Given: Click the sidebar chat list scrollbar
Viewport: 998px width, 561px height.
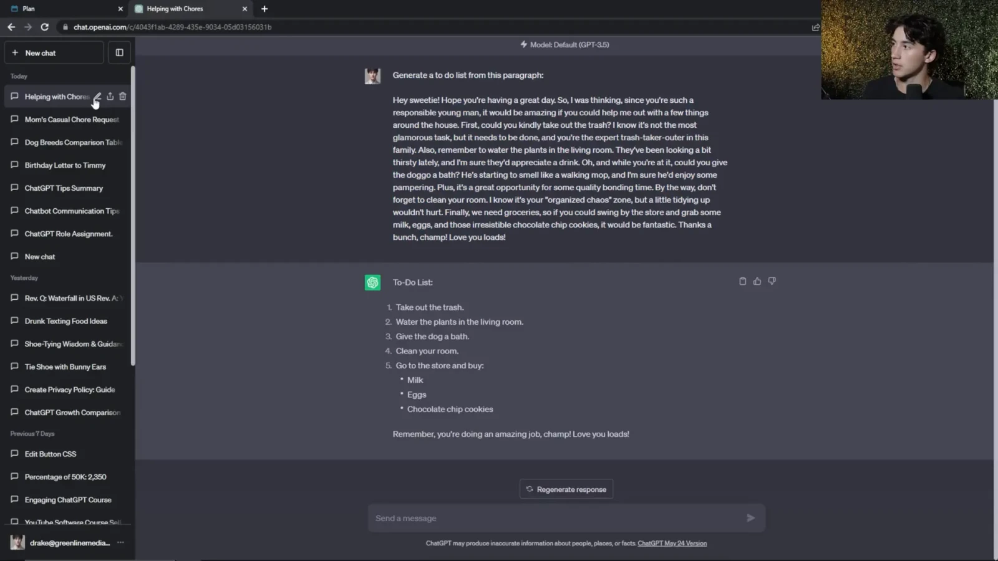Looking at the screenshot, I should 133,216.
